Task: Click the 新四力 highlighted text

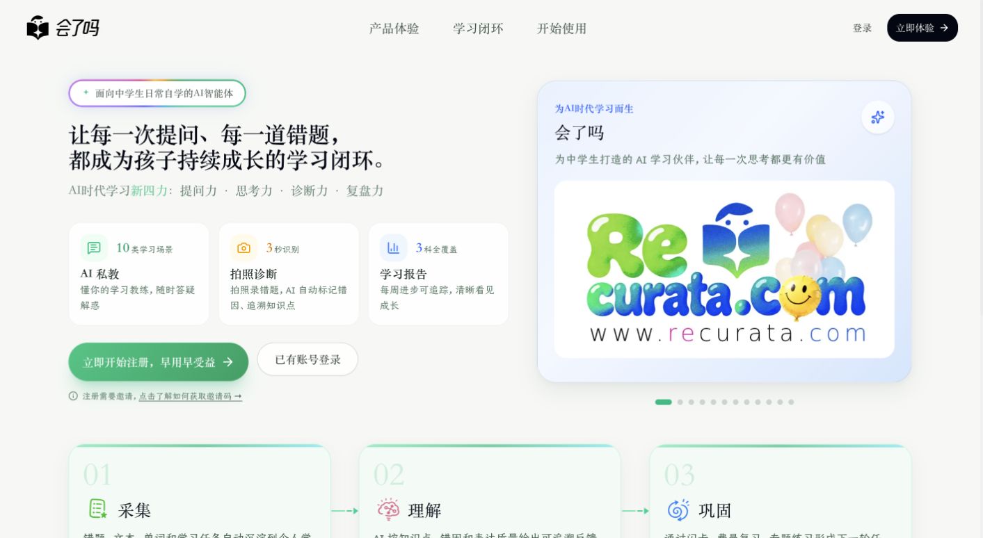Action: tap(150, 190)
